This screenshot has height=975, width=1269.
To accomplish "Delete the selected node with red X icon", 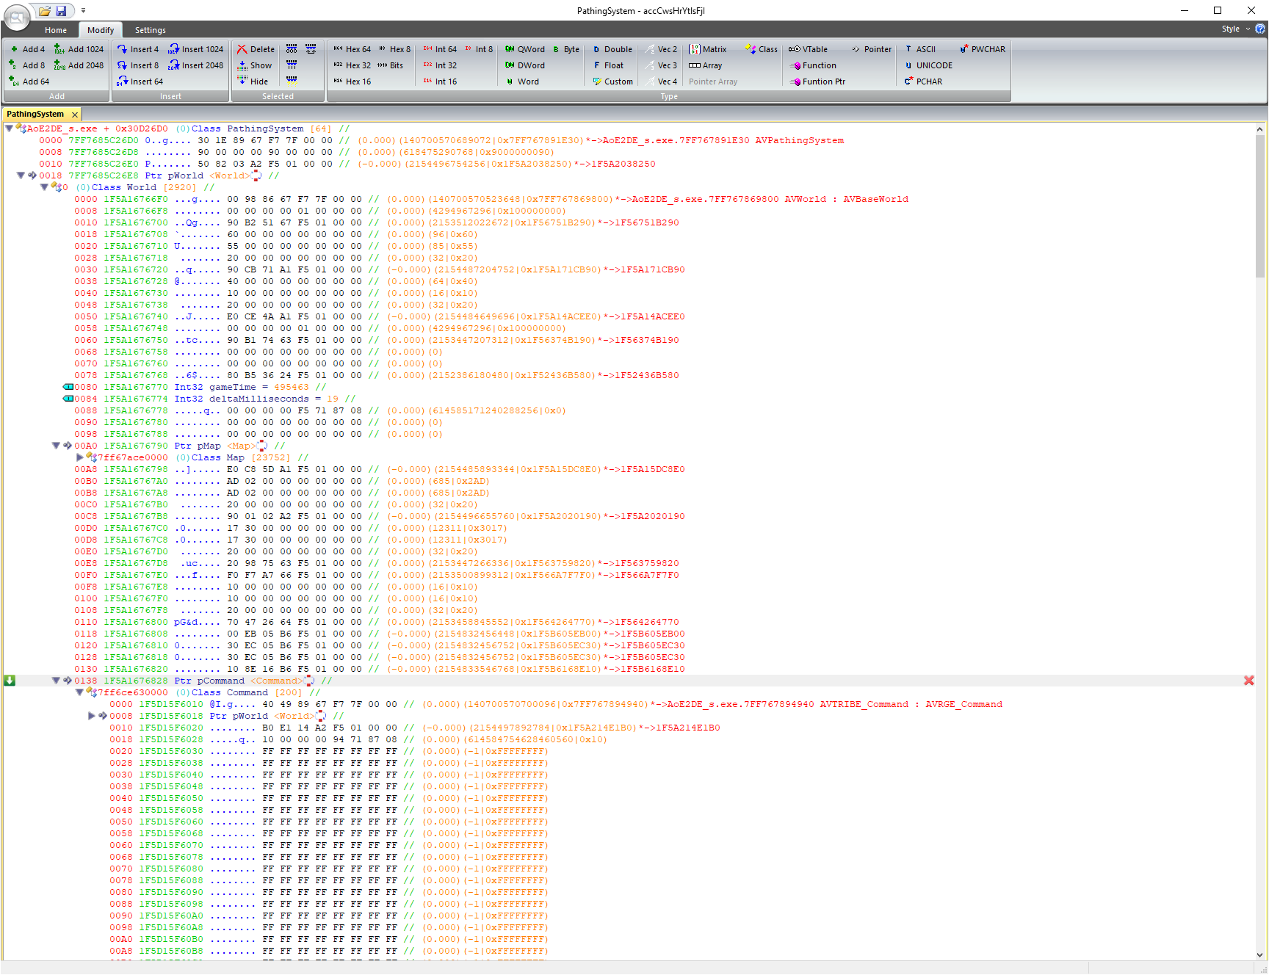I will pyautogui.click(x=255, y=49).
